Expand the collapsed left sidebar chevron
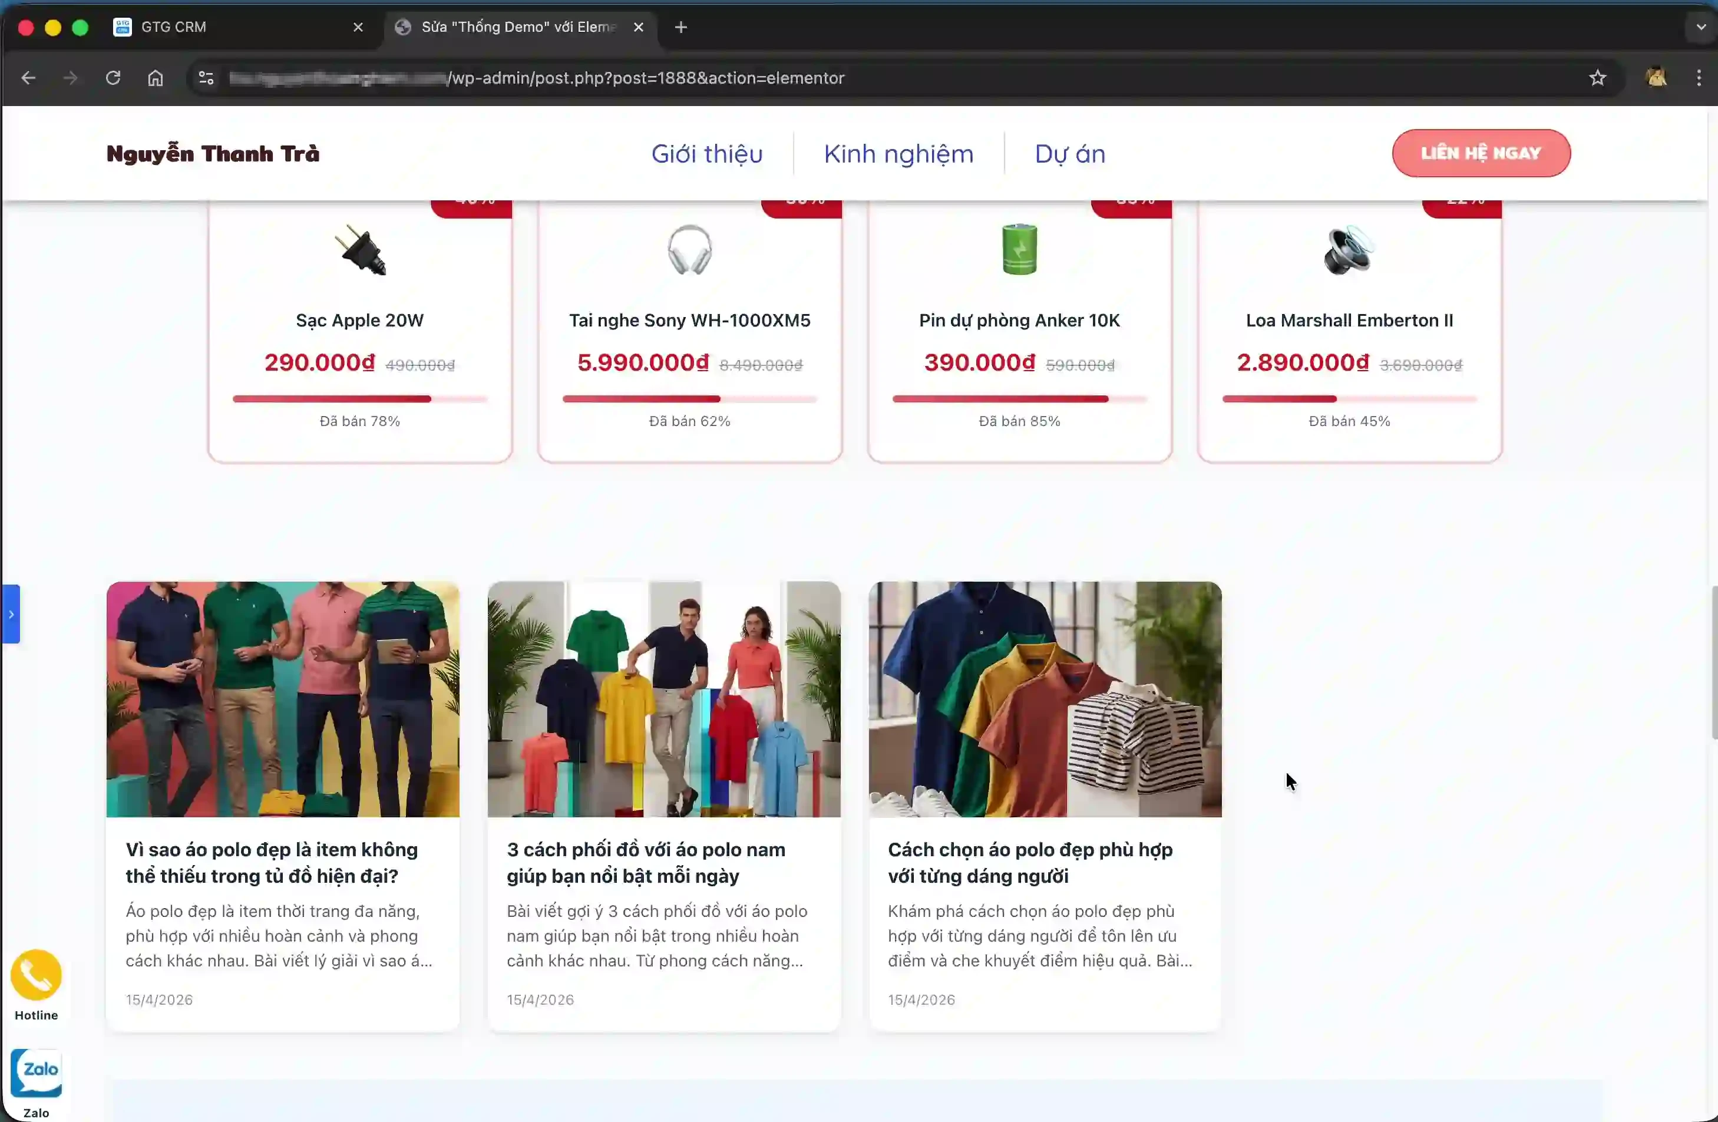This screenshot has height=1122, width=1718. 11,615
